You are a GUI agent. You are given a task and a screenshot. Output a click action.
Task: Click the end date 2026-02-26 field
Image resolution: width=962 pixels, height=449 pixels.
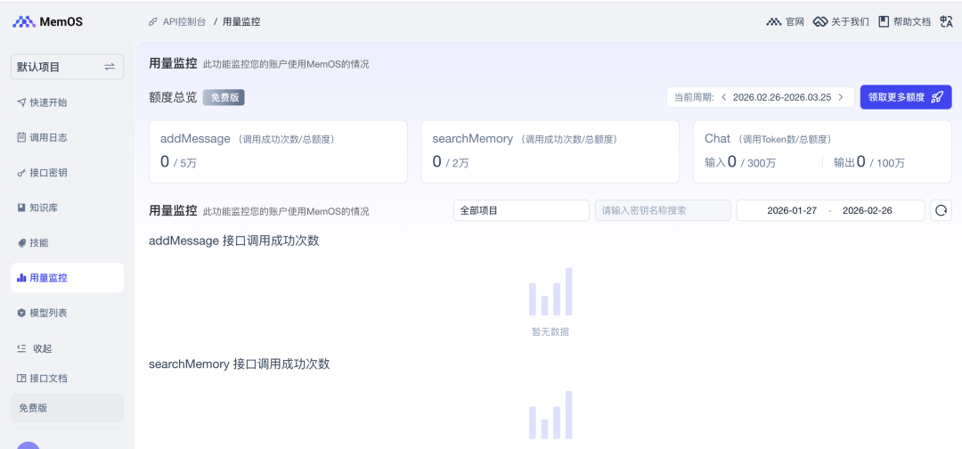tap(868, 210)
